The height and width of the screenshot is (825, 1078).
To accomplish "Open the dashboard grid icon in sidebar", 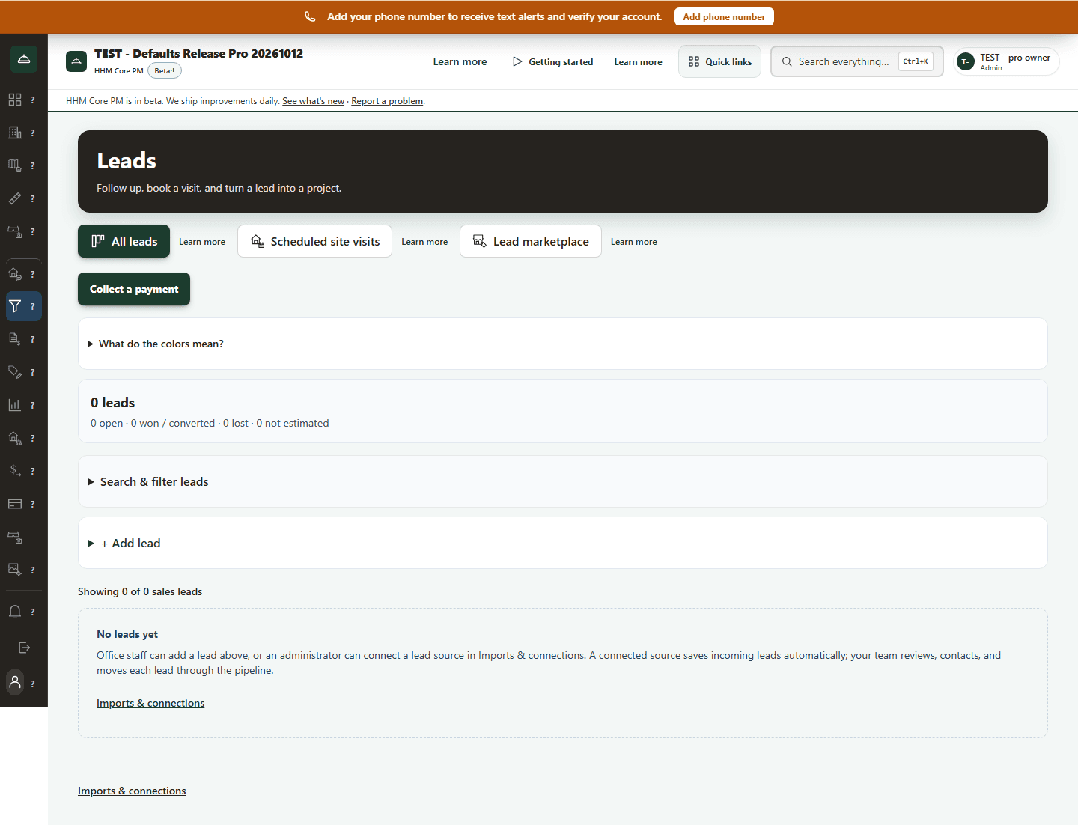I will tap(15, 100).
